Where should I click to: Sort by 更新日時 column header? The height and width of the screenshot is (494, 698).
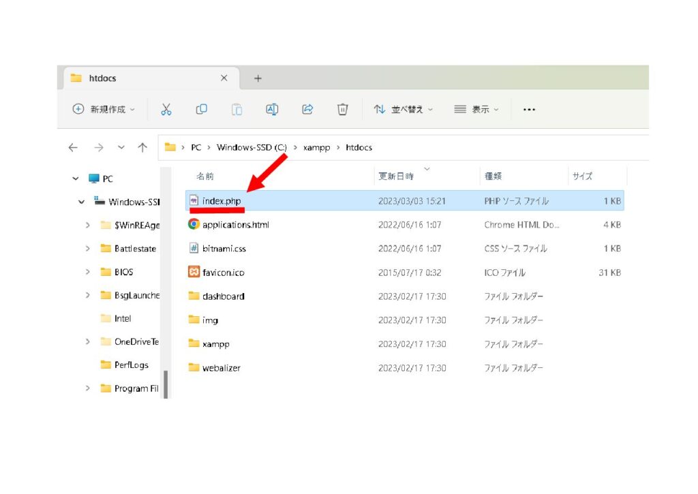click(396, 176)
